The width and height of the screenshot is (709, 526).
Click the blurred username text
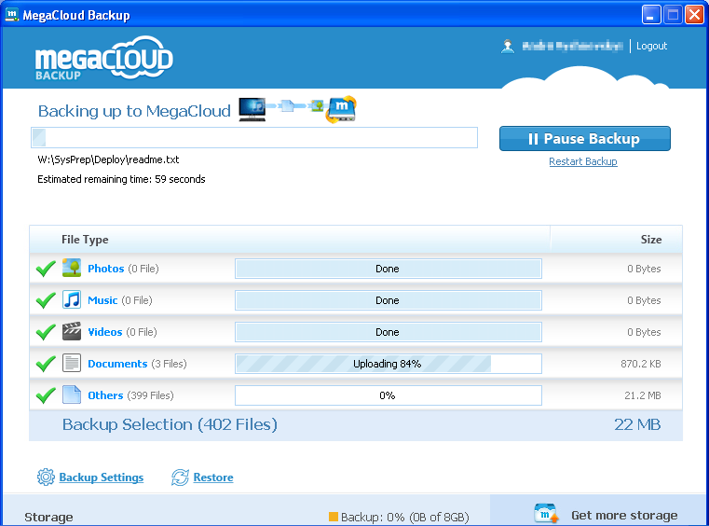click(572, 47)
